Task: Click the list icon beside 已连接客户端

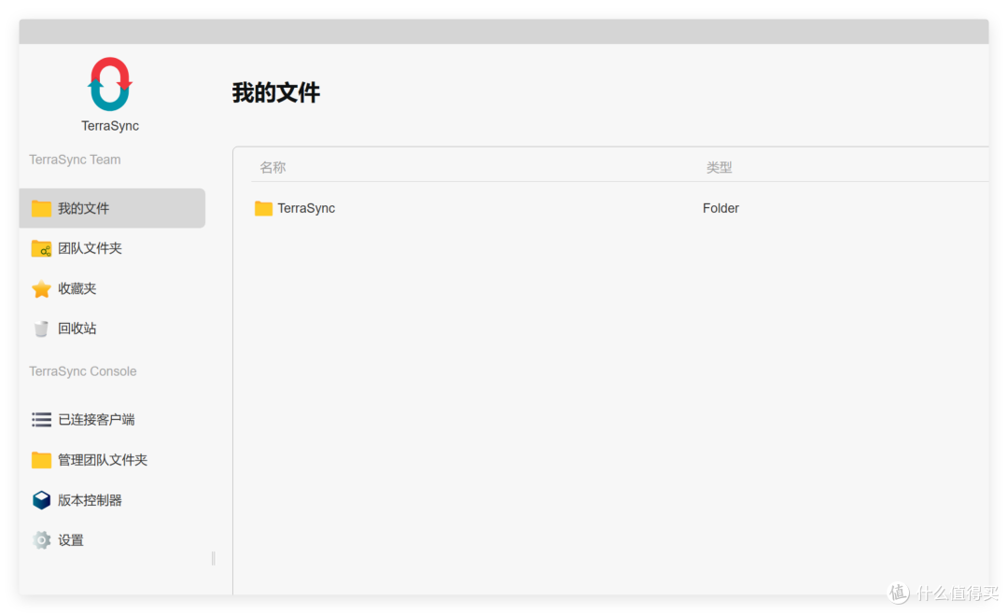Action: pyautogui.click(x=41, y=420)
